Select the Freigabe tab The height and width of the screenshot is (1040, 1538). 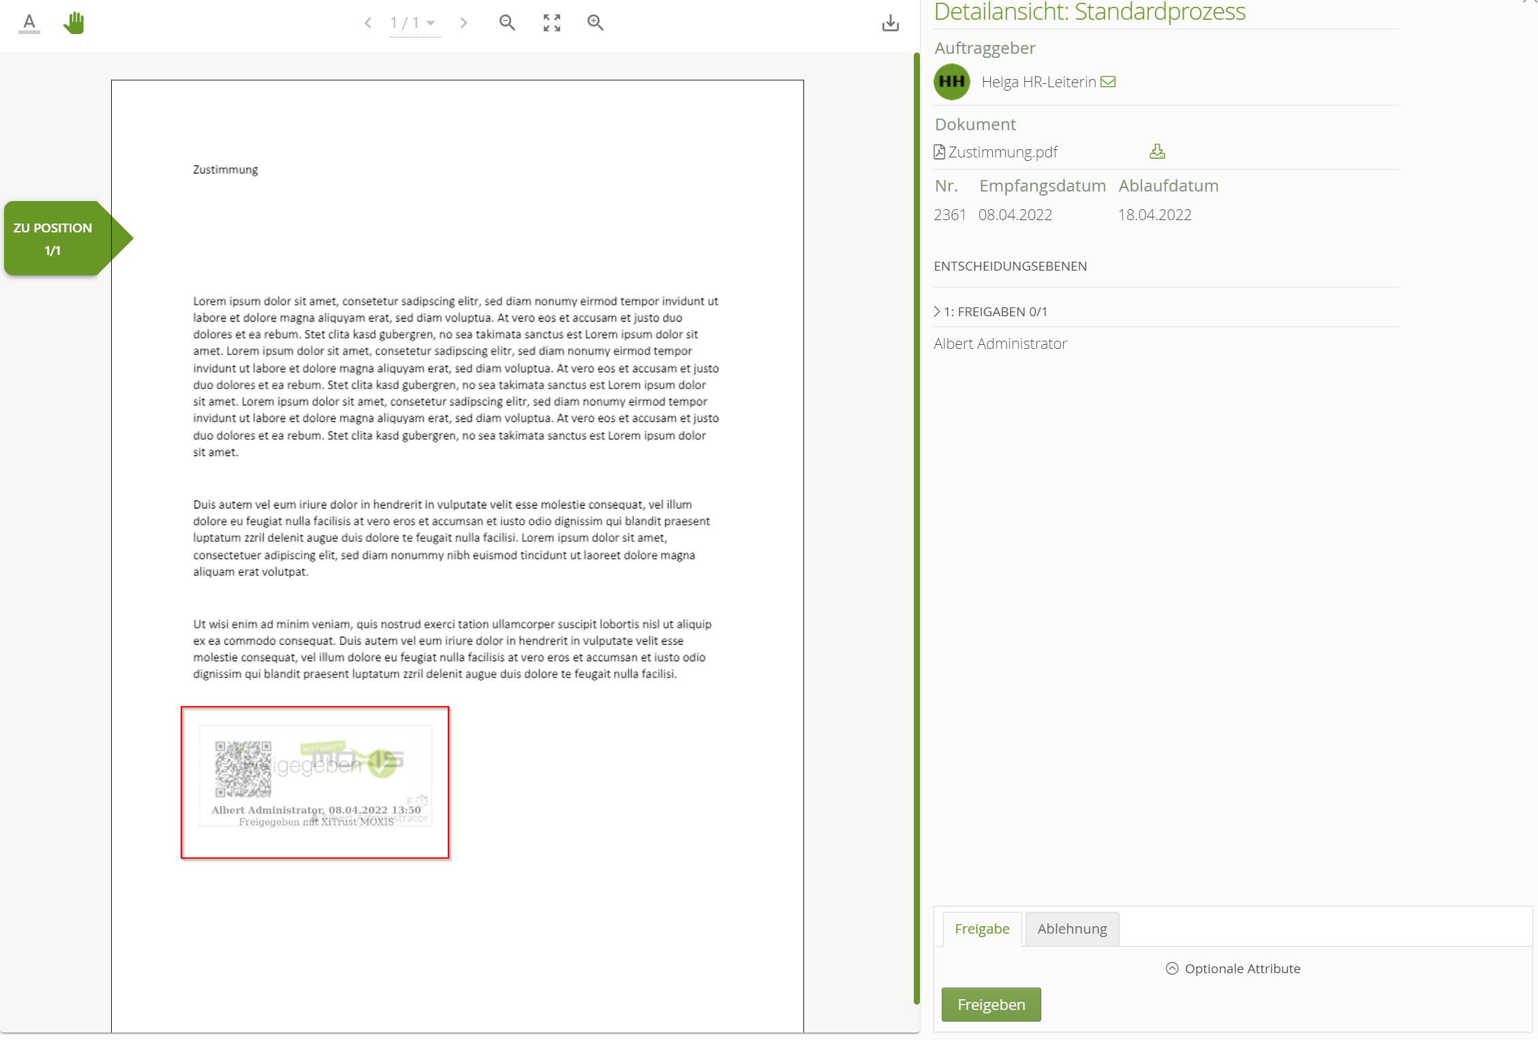(981, 929)
